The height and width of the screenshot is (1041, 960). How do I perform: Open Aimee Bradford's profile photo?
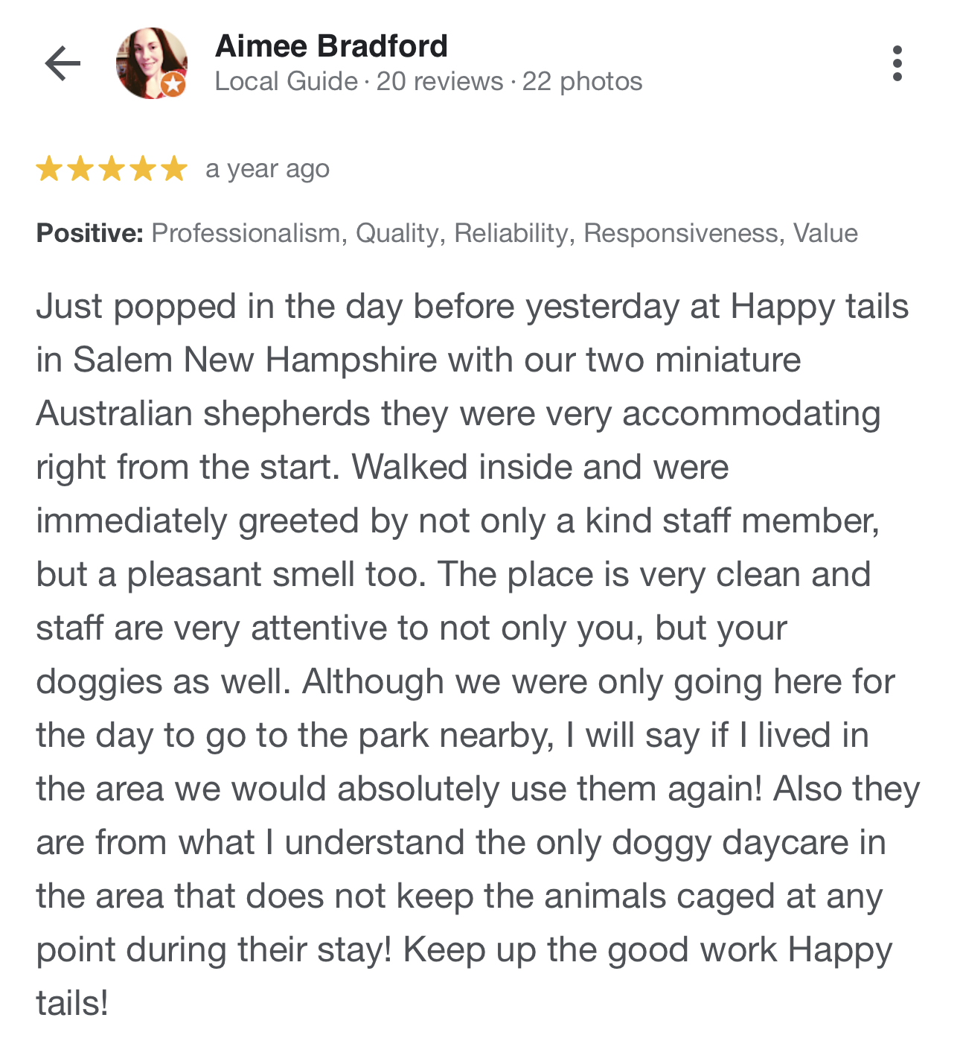pos(152,63)
